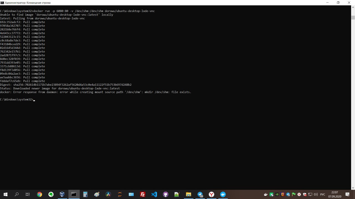Open the Windows Start menu
355x199 pixels.
[5, 194]
